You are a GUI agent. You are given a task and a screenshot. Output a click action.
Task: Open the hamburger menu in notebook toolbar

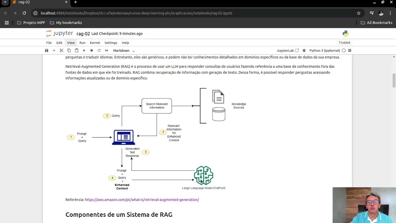point(350,50)
